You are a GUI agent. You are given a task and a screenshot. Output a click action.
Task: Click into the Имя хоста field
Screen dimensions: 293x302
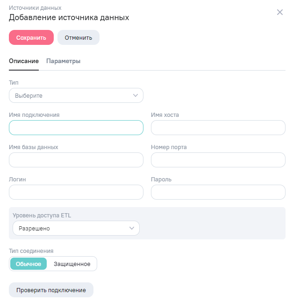coord(218,128)
